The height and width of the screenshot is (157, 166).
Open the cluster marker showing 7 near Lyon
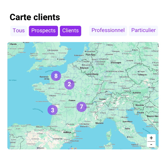[x=82, y=107]
